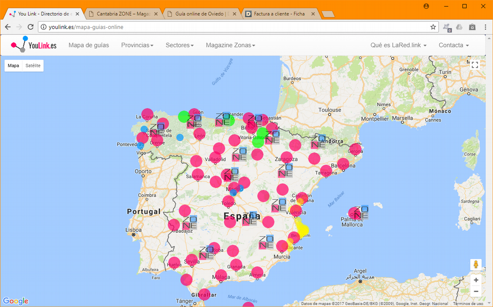This screenshot has width=493, height=307.
Task: Click the address bar URL field
Action: 238,27
